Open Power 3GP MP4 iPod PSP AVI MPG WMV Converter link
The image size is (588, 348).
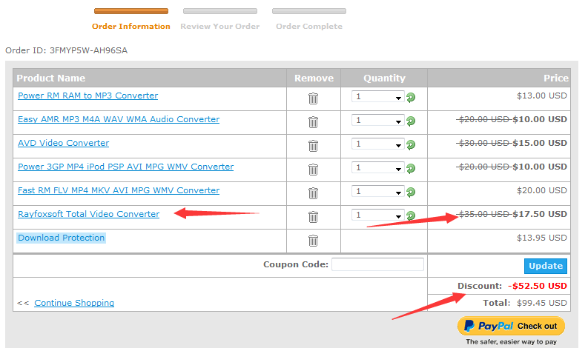(x=125, y=167)
